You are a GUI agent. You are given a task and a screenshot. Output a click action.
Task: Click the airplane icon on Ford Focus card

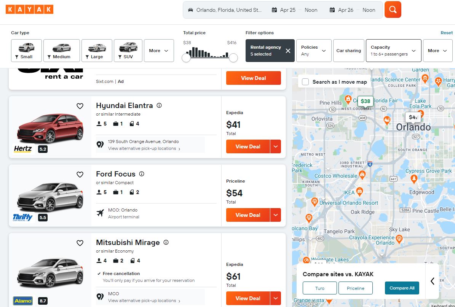[100, 213]
